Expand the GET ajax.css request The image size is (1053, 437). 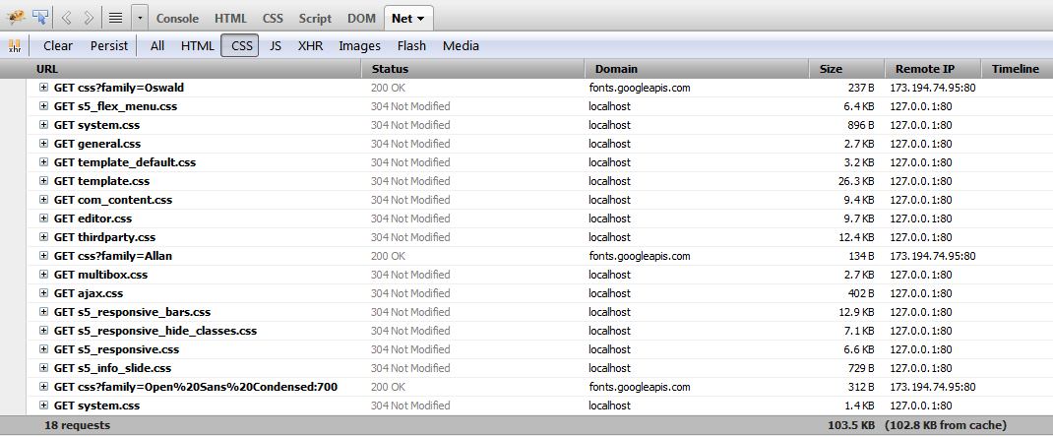click(44, 293)
